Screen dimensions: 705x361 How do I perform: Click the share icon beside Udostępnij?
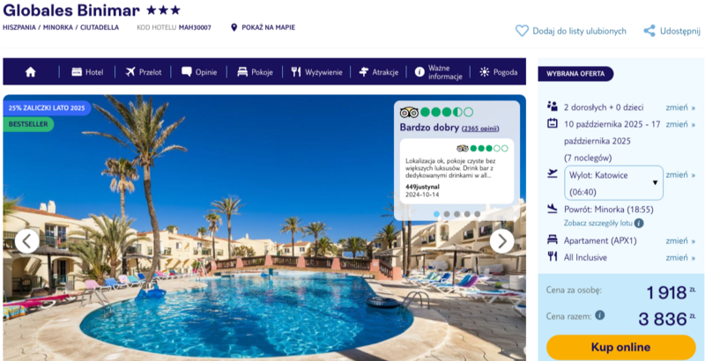click(649, 31)
